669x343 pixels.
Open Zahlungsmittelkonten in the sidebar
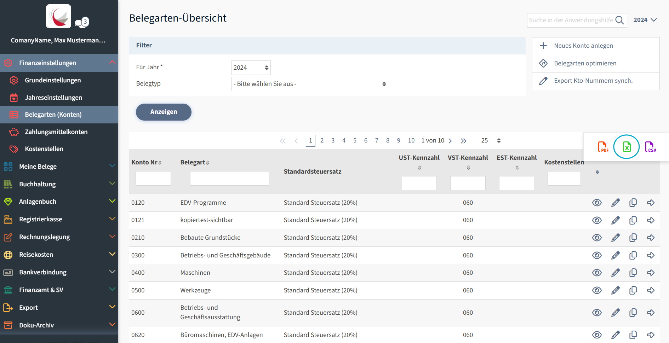pos(56,132)
